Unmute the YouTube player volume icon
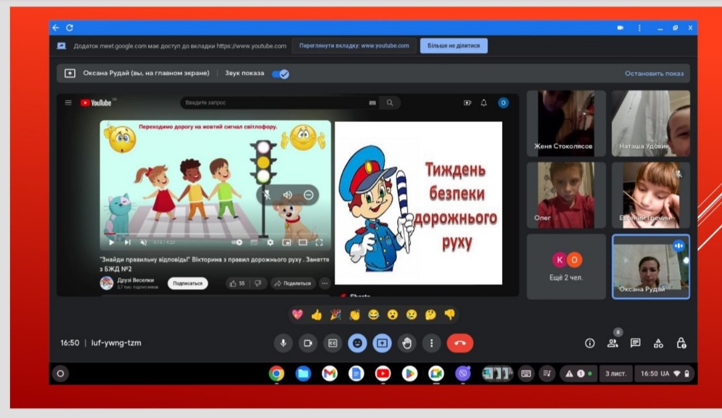Screen dimensions: 722x418 coord(144,242)
